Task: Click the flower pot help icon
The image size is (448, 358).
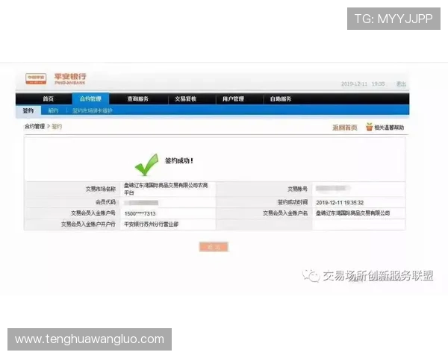Action: (x=369, y=127)
